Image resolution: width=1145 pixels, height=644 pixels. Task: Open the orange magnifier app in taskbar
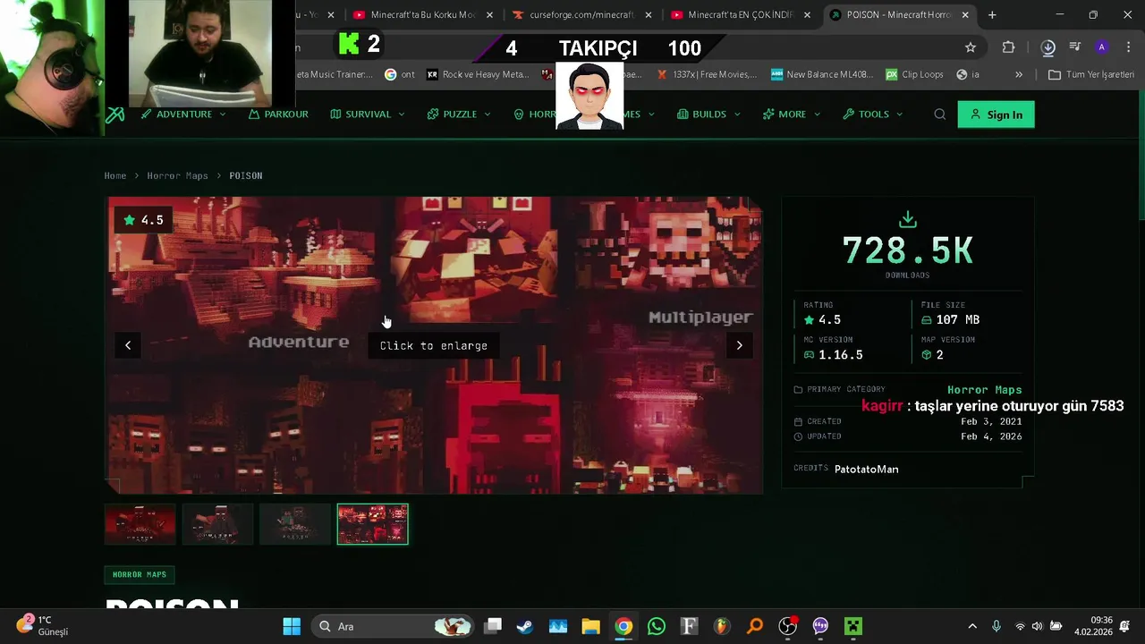pyautogui.click(x=755, y=626)
